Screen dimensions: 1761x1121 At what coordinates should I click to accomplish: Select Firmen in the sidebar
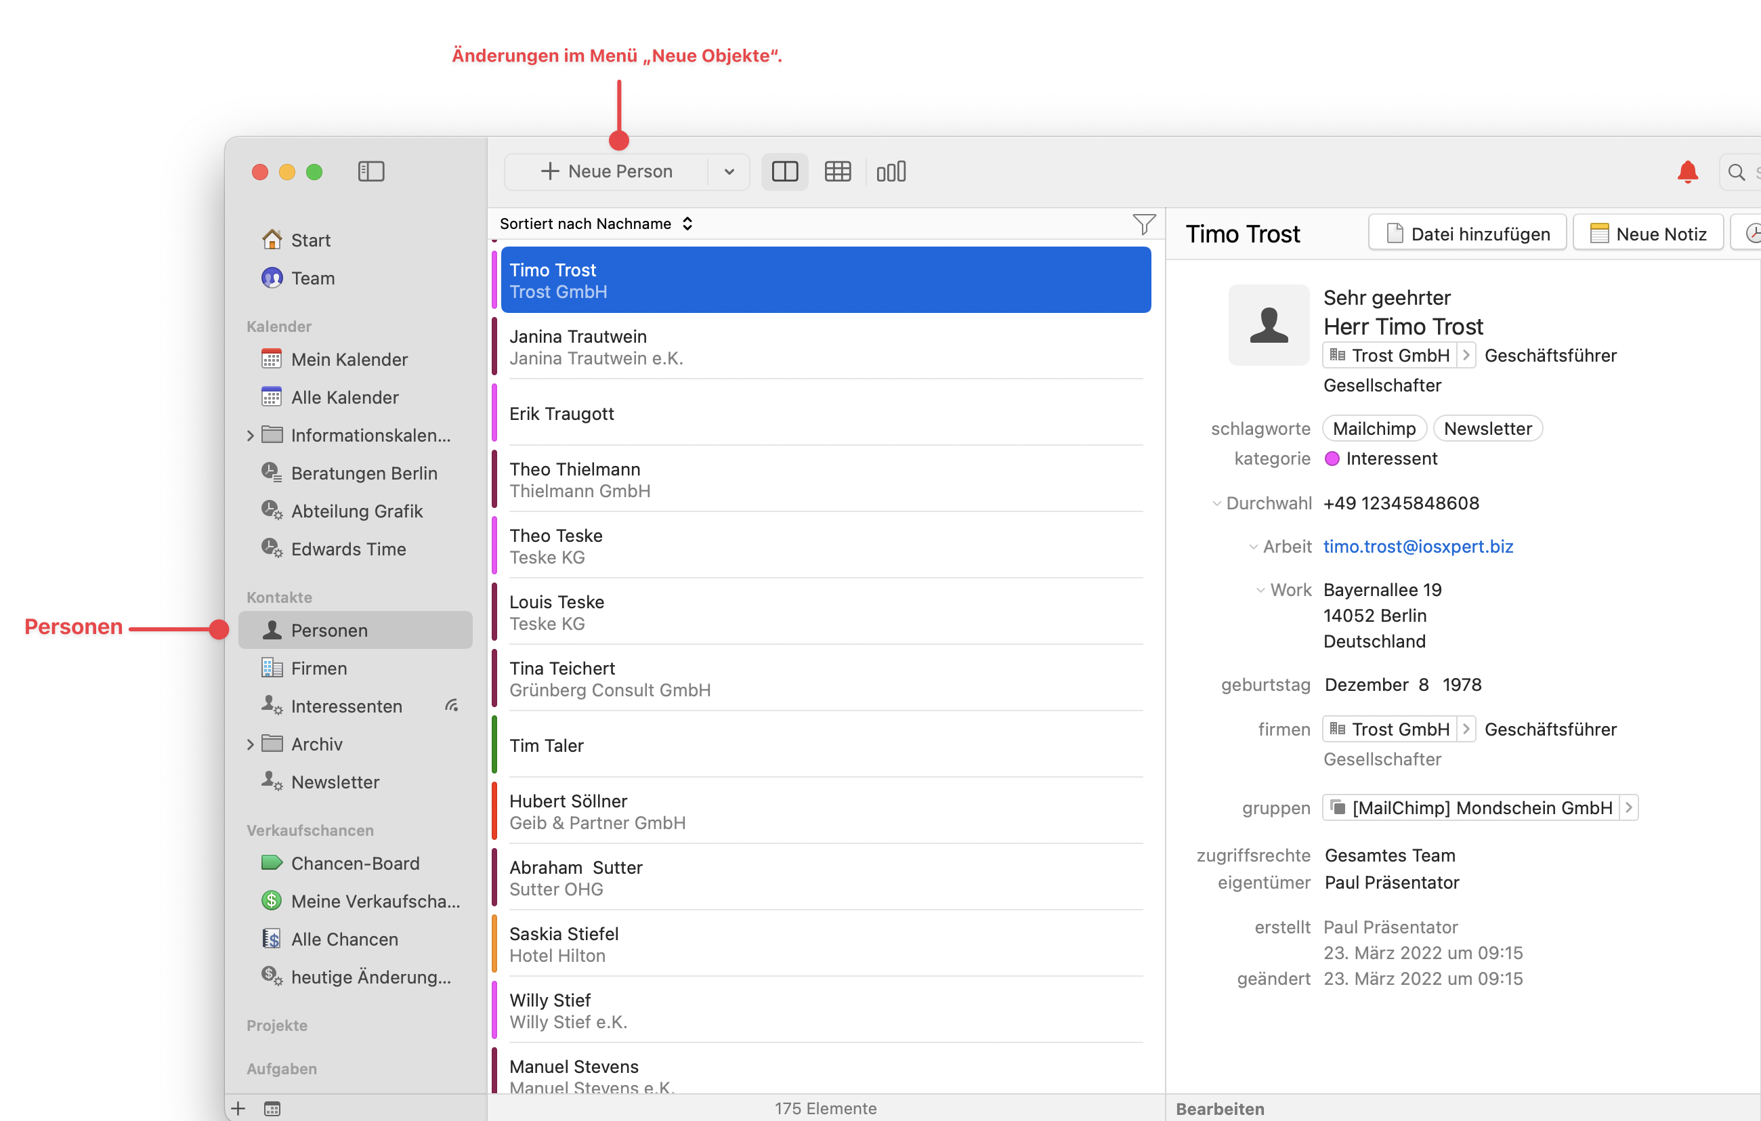319,669
